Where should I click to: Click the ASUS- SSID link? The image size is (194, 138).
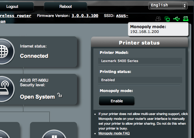[122, 16]
